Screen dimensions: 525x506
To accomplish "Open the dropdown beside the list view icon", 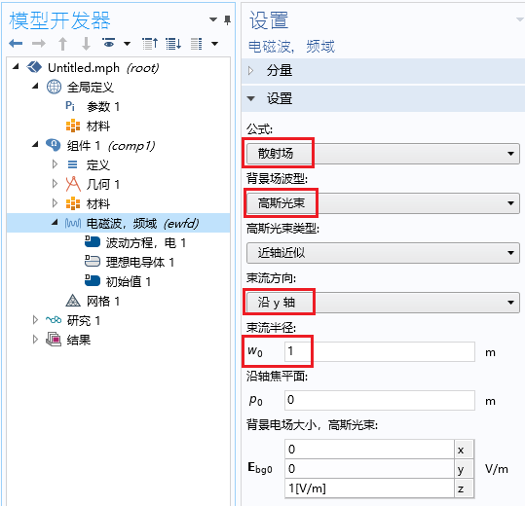I will (214, 44).
